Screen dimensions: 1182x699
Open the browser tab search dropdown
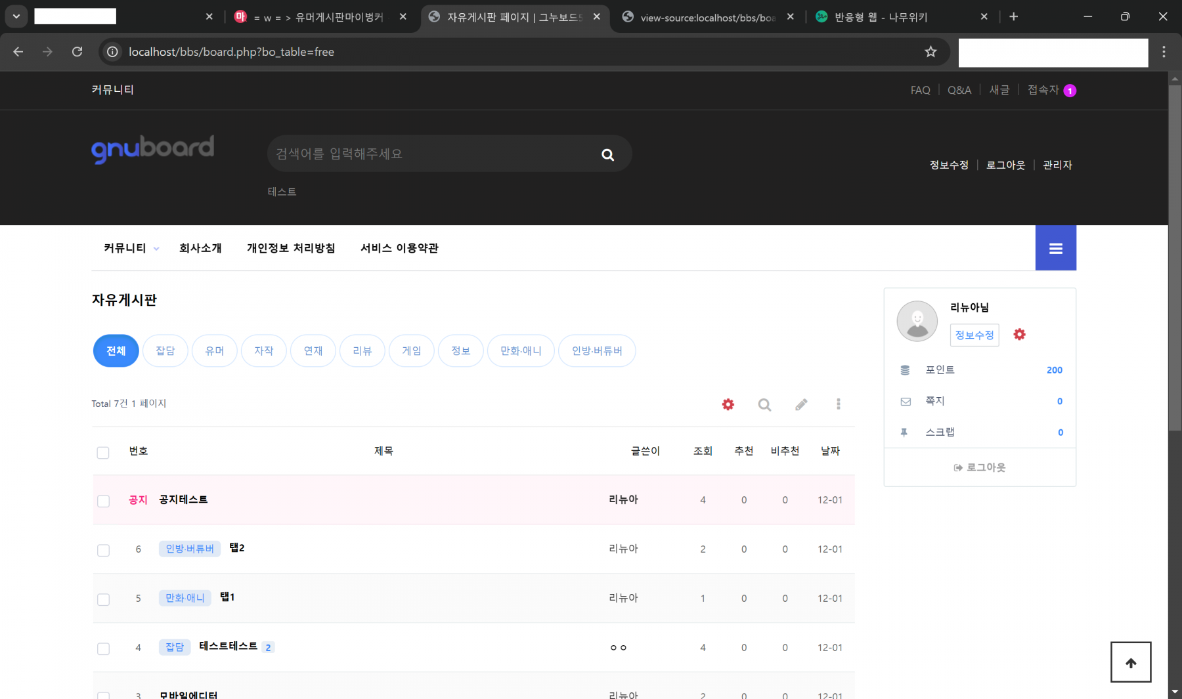[x=16, y=16]
